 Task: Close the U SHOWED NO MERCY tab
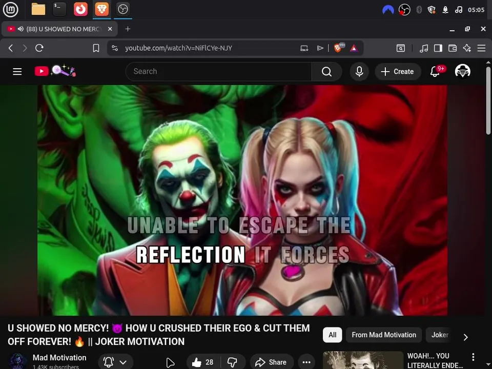coord(110,29)
